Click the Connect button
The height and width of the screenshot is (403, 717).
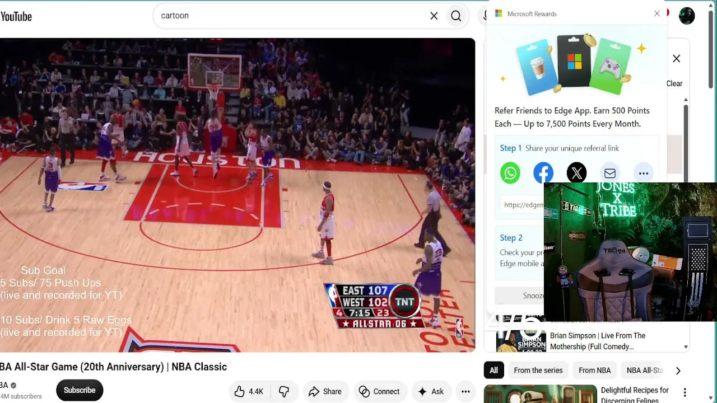379,392
